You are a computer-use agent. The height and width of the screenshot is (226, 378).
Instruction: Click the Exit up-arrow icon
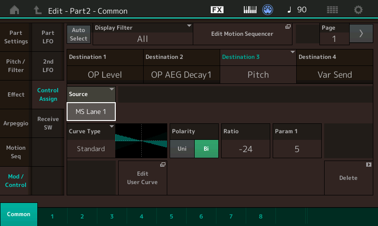click(x=37, y=10)
